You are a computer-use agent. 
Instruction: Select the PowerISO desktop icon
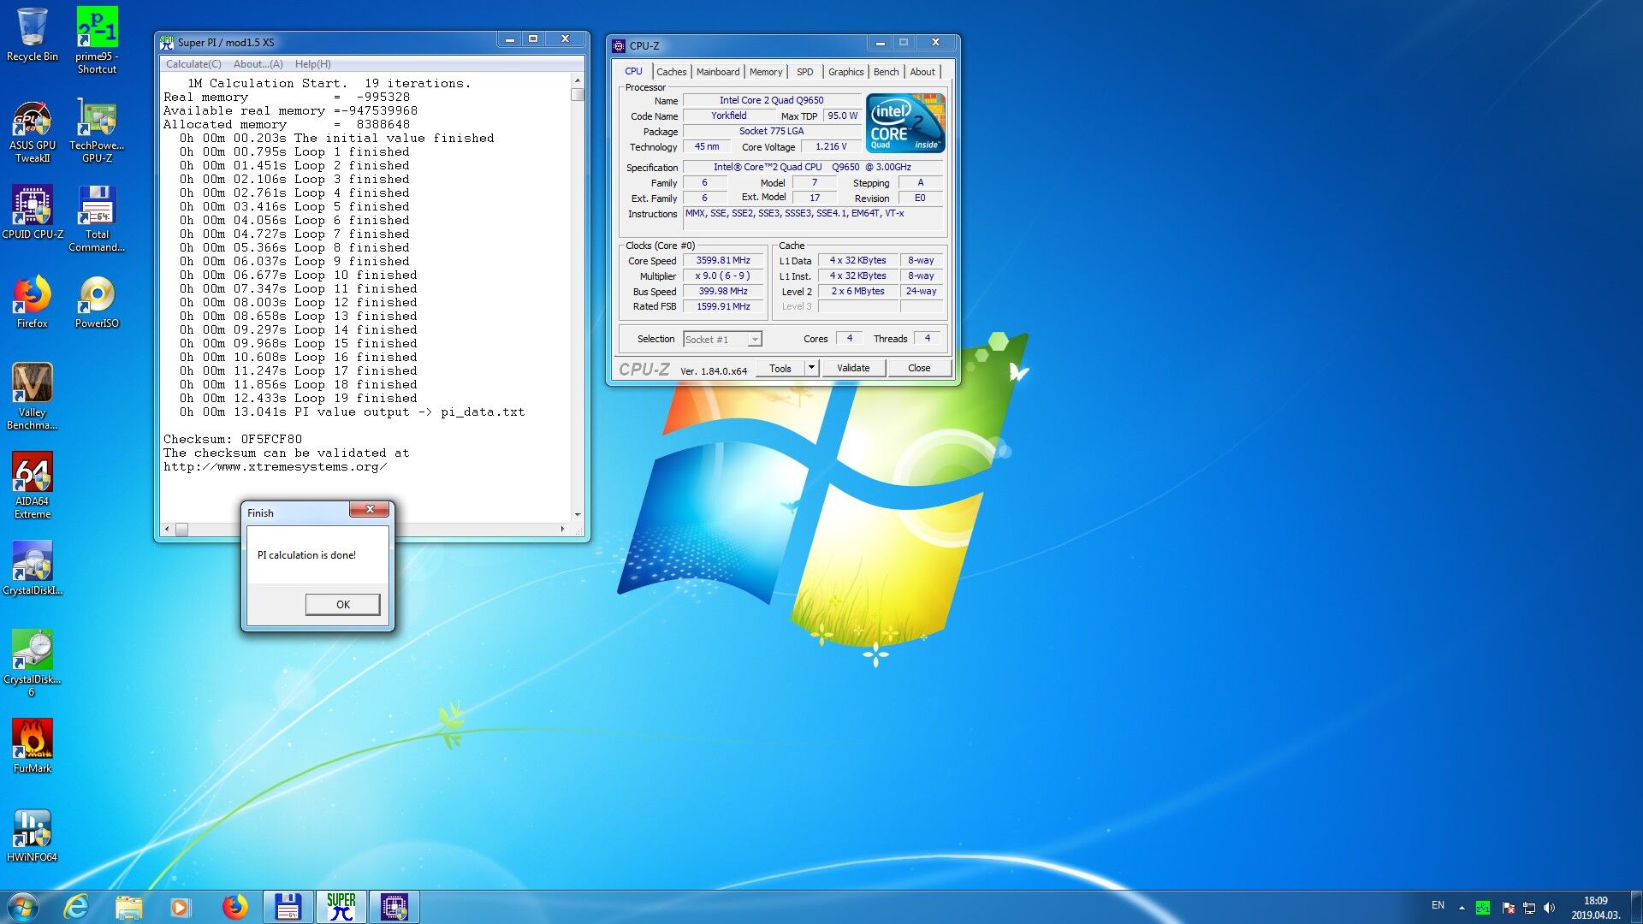pos(97,301)
